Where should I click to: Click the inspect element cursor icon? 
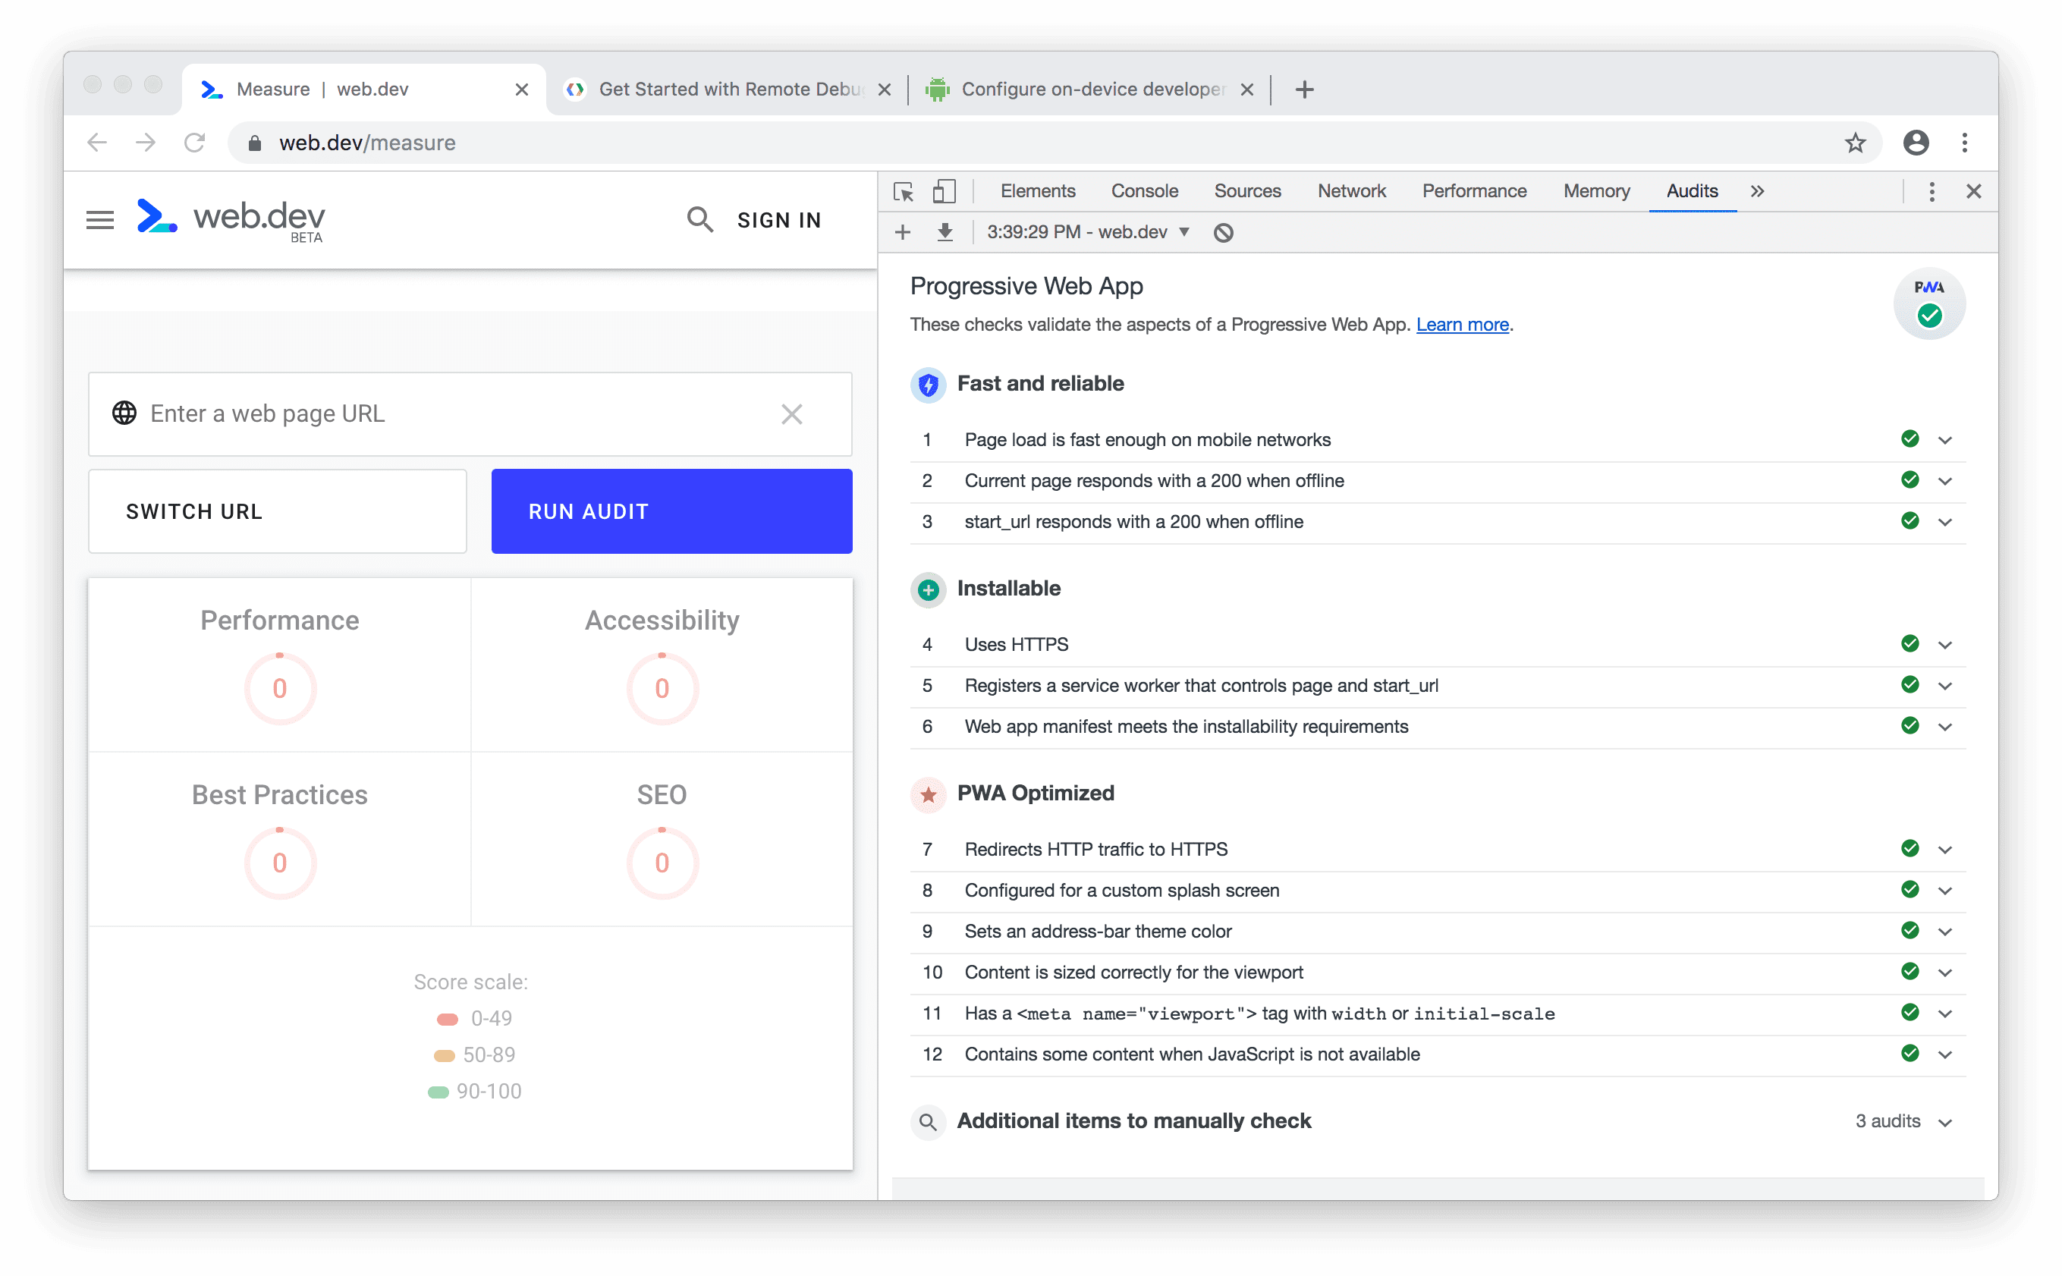(904, 191)
